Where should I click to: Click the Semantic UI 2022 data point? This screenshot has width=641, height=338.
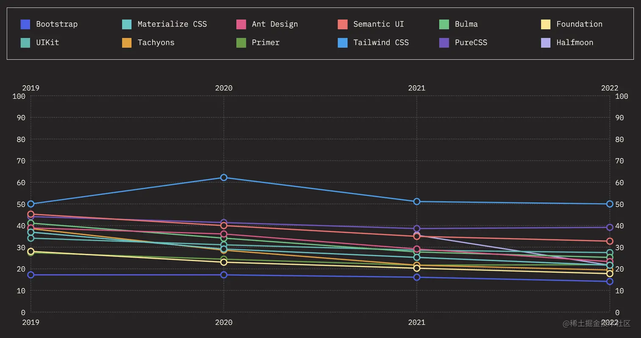pyautogui.click(x=610, y=241)
